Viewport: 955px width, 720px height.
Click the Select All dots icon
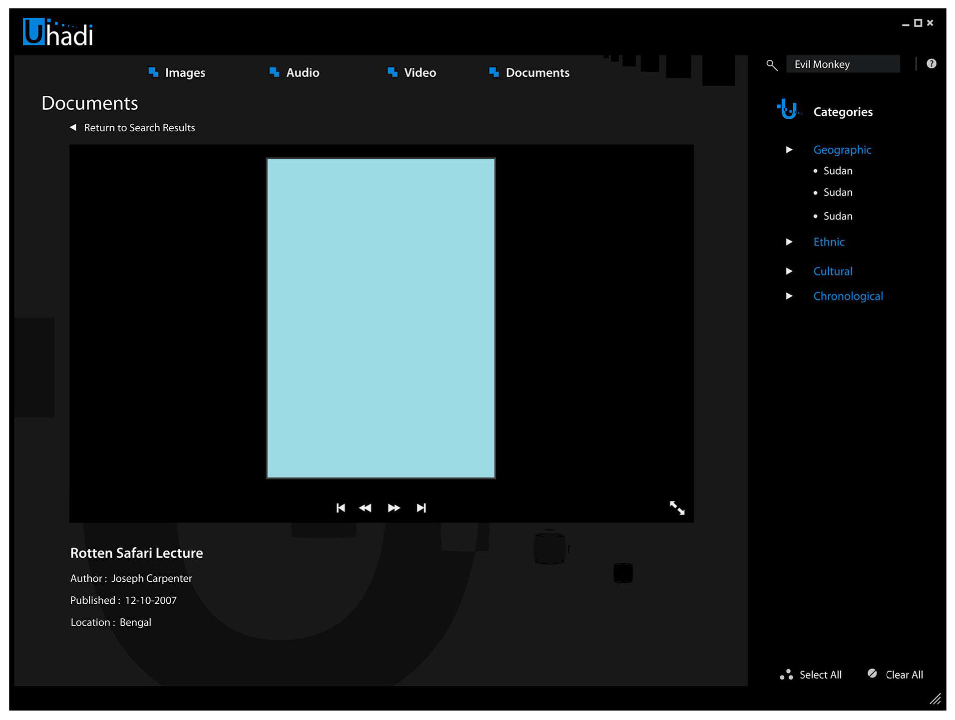[x=786, y=674]
